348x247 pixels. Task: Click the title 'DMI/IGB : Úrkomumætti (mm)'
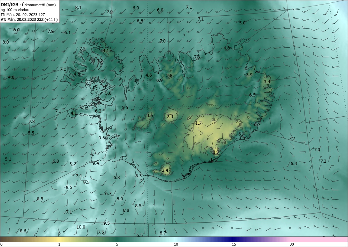click(28, 5)
